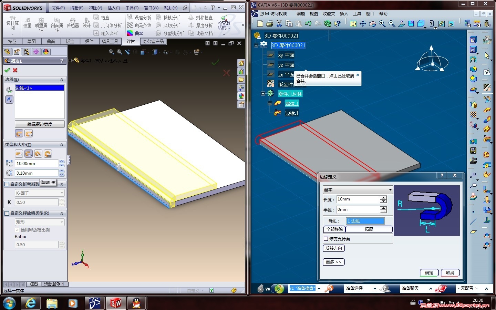Tick the 修剪支持面 checkbox in CATIA dialog
The image size is (496, 310).
click(326, 239)
